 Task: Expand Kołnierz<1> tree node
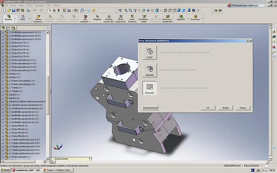3,74
